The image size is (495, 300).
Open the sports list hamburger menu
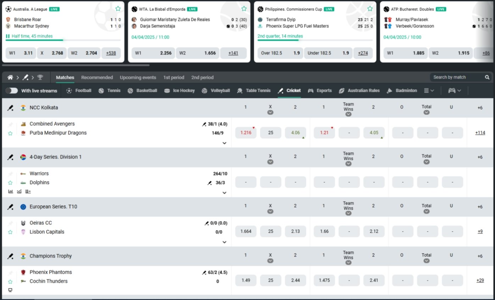[x=429, y=91]
